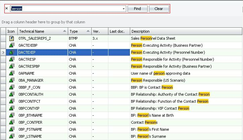243x140 pixels.
Task: Click the icon for row 0BPCONTVIP
Action: point(12,108)
